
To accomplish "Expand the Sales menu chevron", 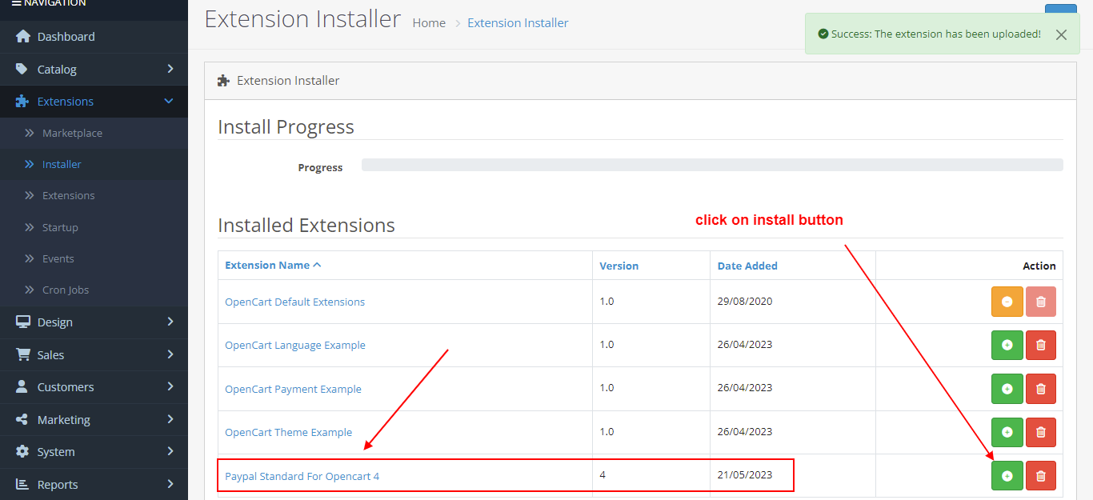I will [170, 354].
